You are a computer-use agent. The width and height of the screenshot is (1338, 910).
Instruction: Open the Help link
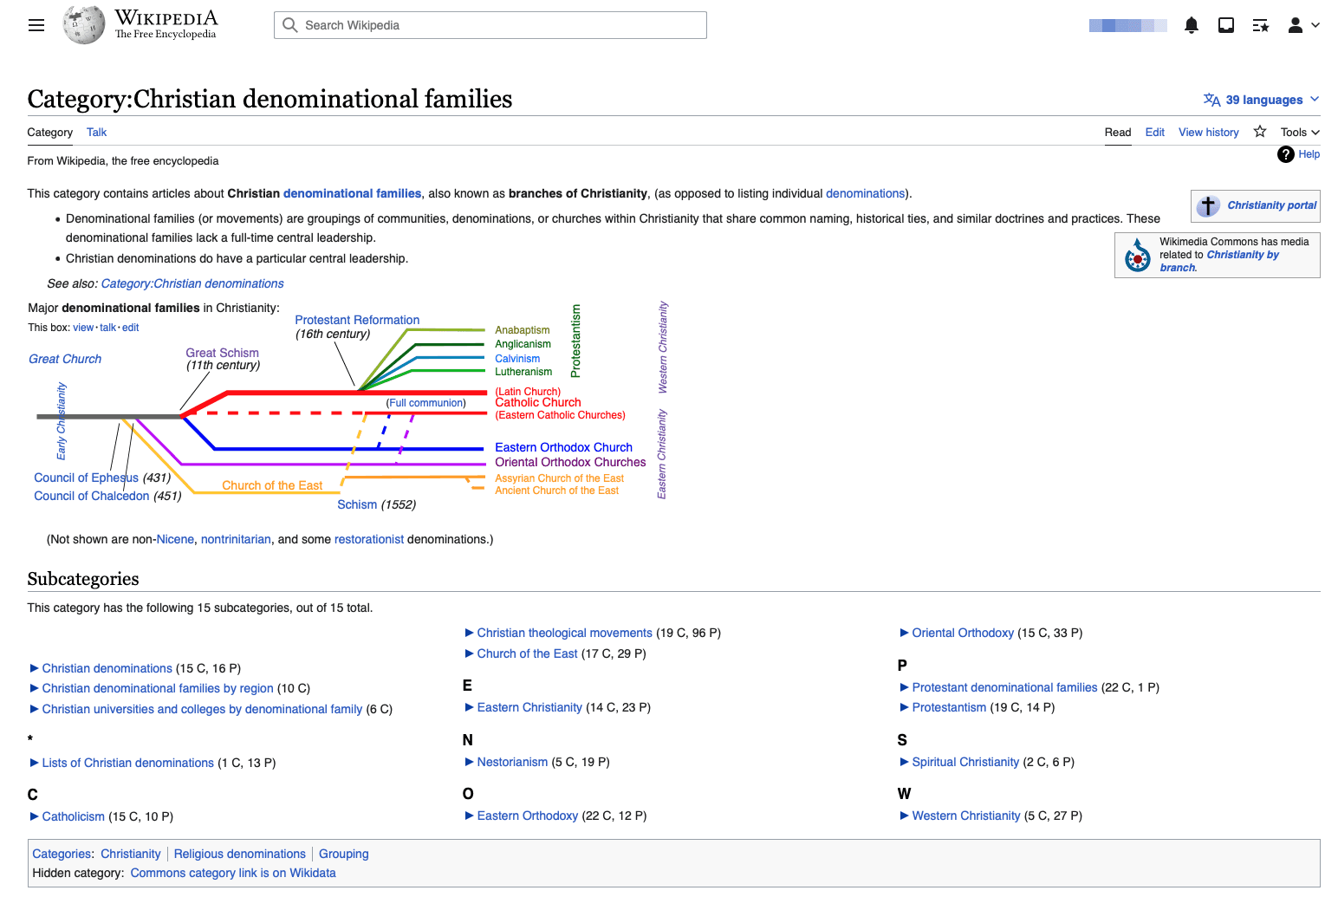click(x=1309, y=154)
